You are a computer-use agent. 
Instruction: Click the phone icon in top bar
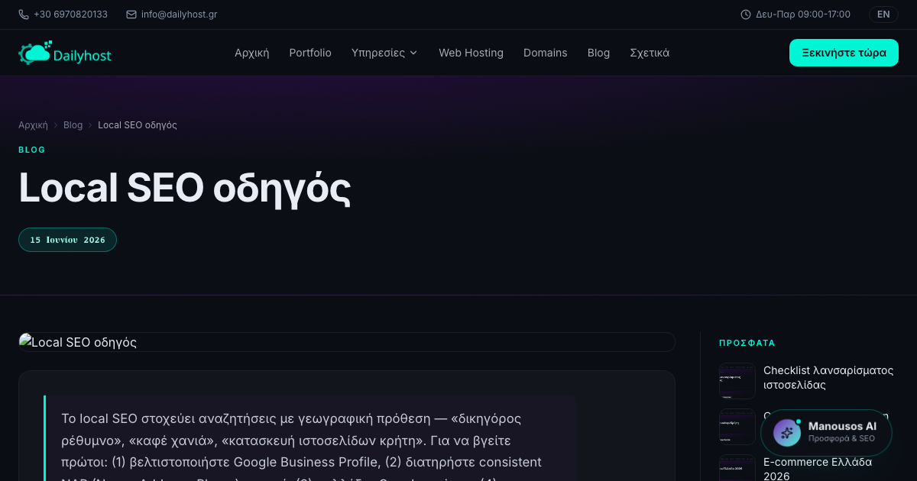coord(24,15)
